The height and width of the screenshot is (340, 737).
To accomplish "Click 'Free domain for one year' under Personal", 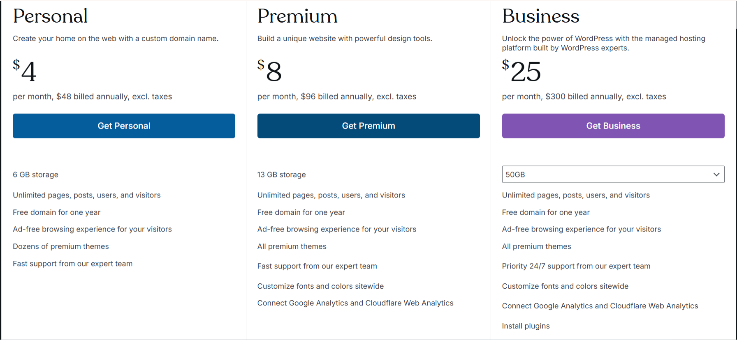I will pyautogui.click(x=56, y=212).
